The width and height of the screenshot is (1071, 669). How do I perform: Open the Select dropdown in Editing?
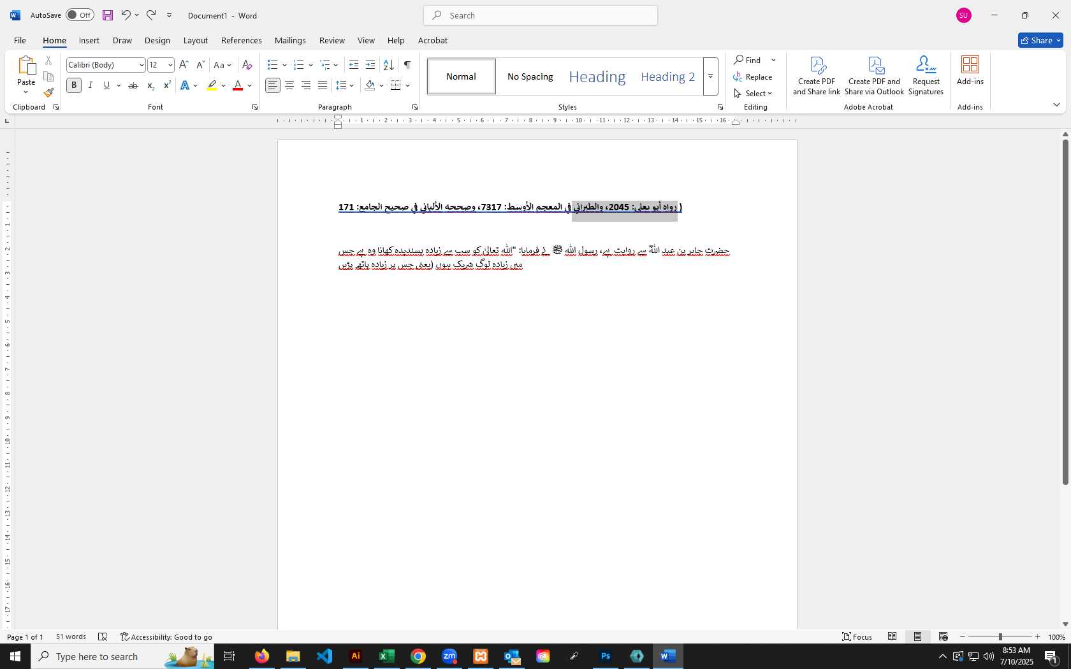pyautogui.click(x=753, y=93)
